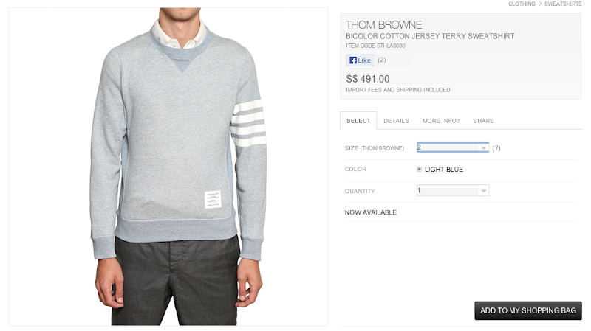Viewport: 591px width, 331px height.
Task: Switch to the Details tab
Action: click(x=396, y=121)
